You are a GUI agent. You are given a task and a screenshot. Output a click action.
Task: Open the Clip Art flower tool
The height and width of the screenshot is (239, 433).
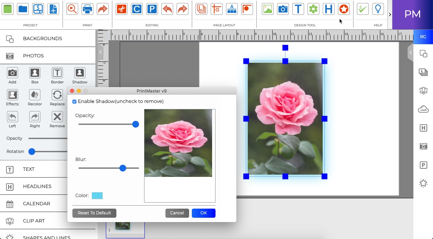point(313,9)
